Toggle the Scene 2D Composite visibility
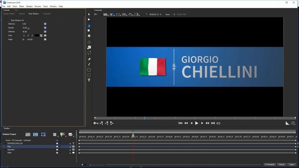Image resolution: width=299 pixels, height=168 pixels. click(x=57, y=140)
